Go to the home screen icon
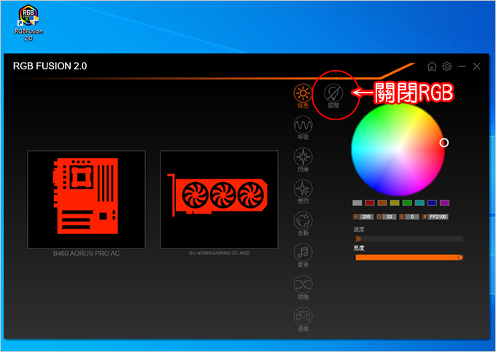Image resolution: width=496 pixels, height=352 pixels. 432,66
